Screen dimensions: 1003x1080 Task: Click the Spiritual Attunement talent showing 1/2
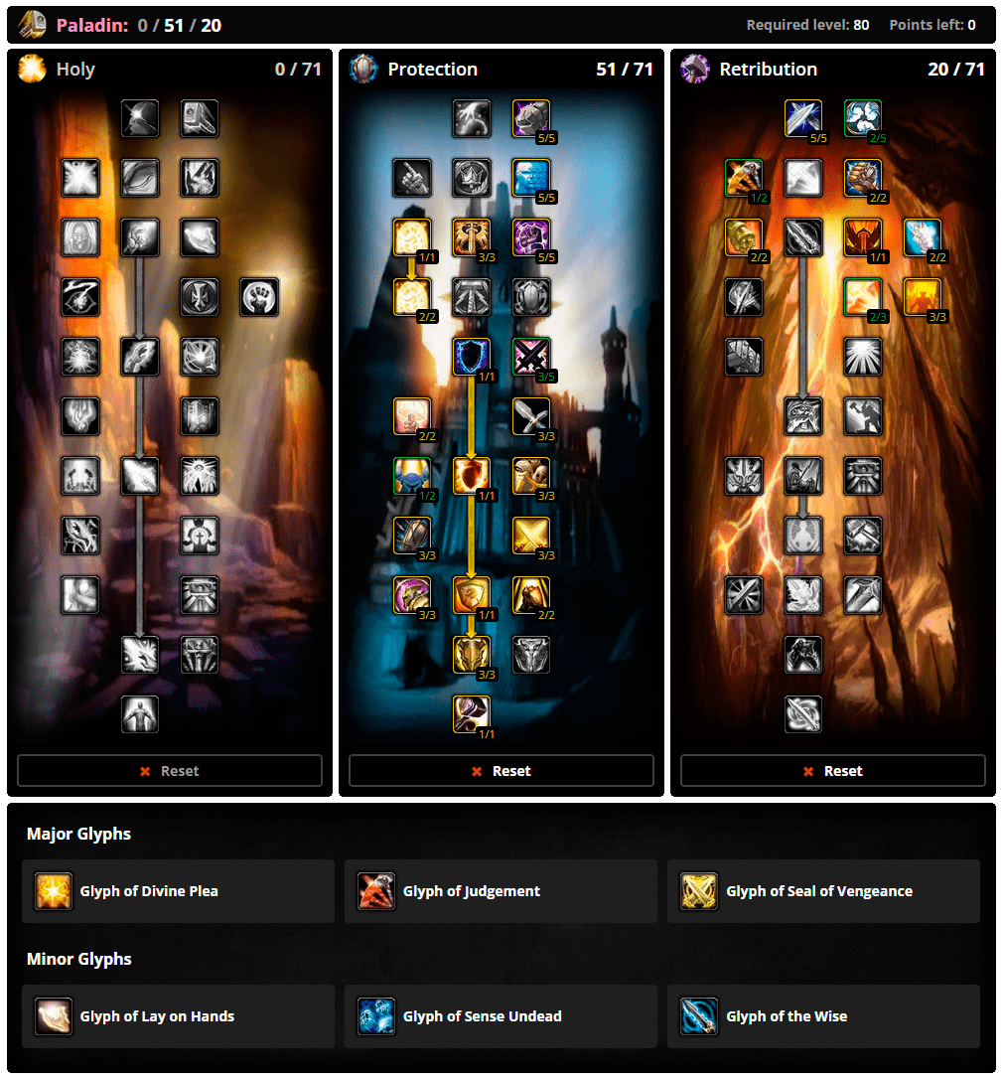click(x=412, y=476)
